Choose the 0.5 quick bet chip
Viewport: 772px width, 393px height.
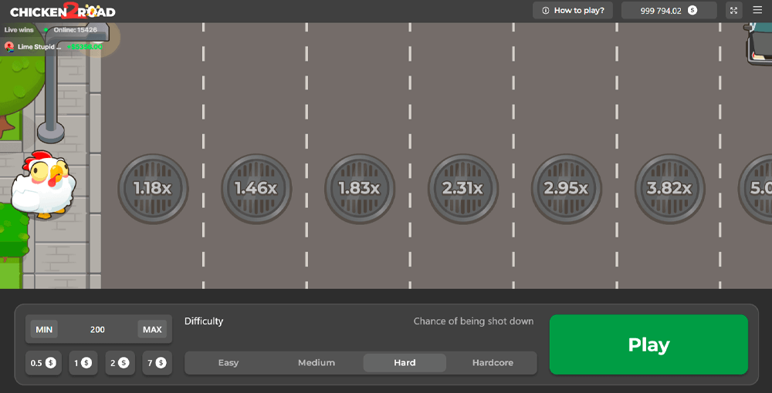point(43,363)
